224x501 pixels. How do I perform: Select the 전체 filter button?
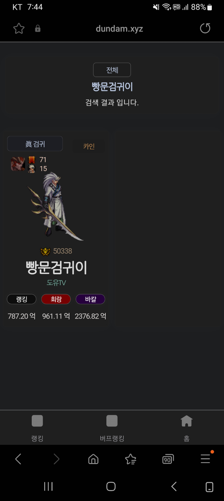coord(112,70)
